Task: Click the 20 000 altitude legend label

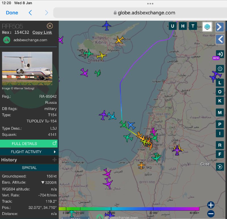Action: coord(111,213)
